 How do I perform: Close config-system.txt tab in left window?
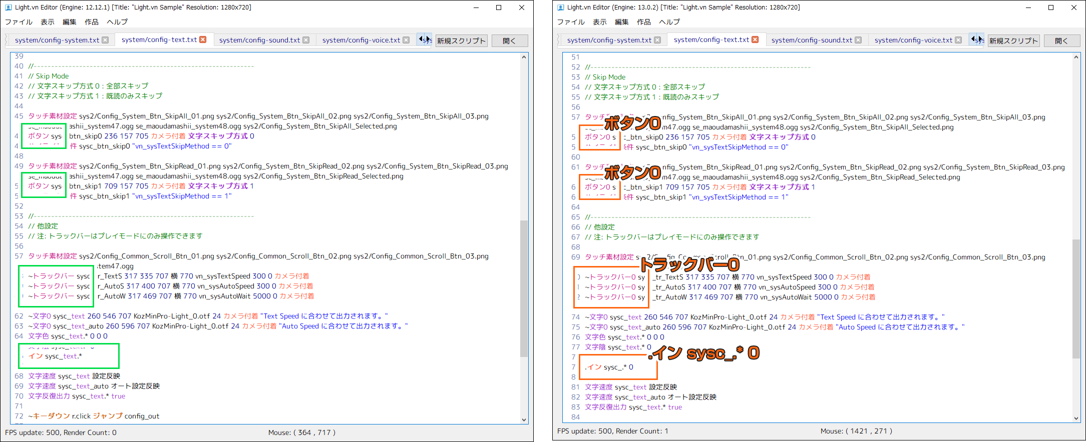(x=105, y=40)
